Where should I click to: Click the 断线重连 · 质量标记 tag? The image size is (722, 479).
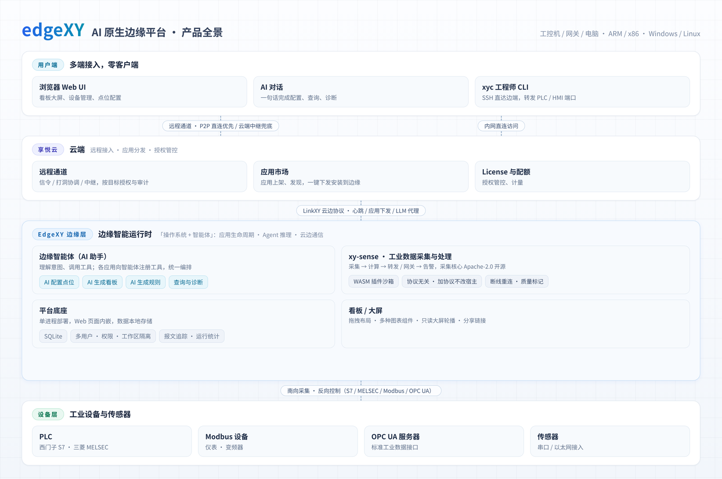tap(516, 281)
